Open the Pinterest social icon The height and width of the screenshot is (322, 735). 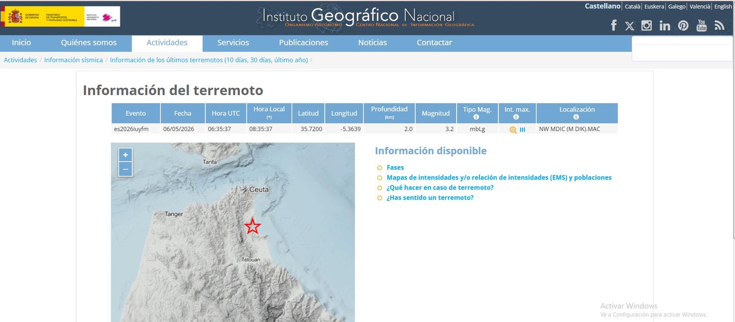click(x=683, y=26)
